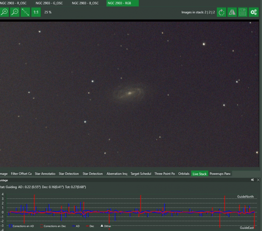262x231 pixels.
Task: Set zoom to 1:1 scale
Action: [x=36, y=12]
